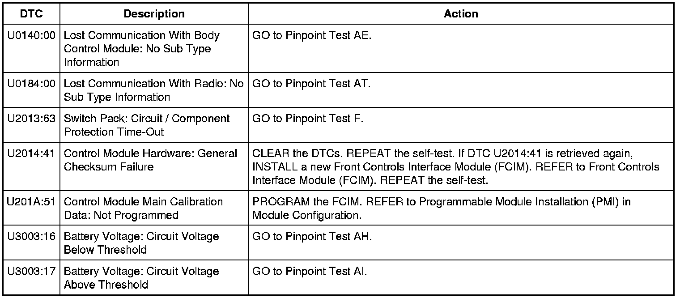The width and height of the screenshot is (680, 298).
Task: Click the DTC column header
Action: click(31, 14)
